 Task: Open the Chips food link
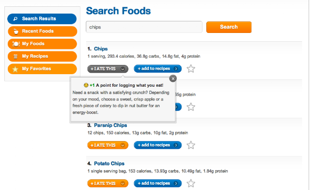(x=101, y=49)
